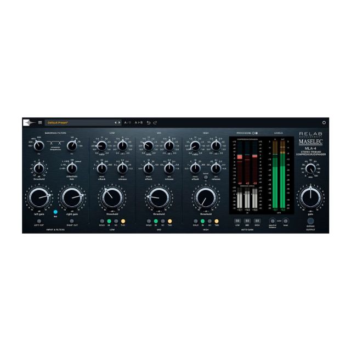Click the LOW auto gain value display
Image resolution: width=351 pixels, height=351 pixels.
pyautogui.click(x=237, y=221)
